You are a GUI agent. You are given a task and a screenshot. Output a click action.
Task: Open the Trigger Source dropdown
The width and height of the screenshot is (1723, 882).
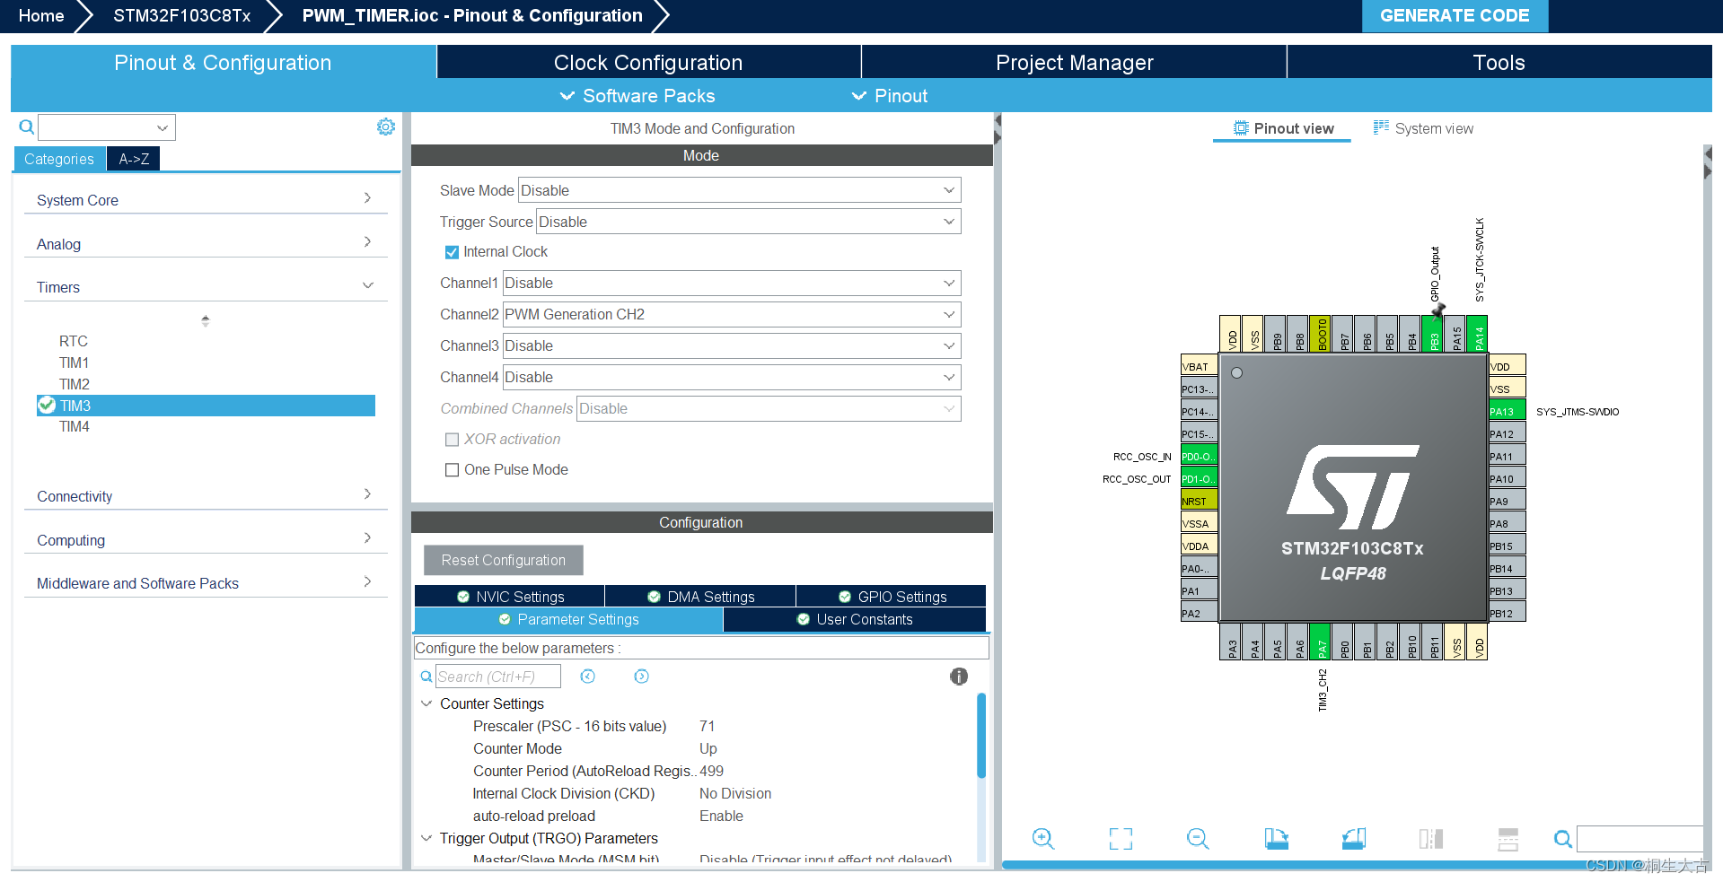749,222
